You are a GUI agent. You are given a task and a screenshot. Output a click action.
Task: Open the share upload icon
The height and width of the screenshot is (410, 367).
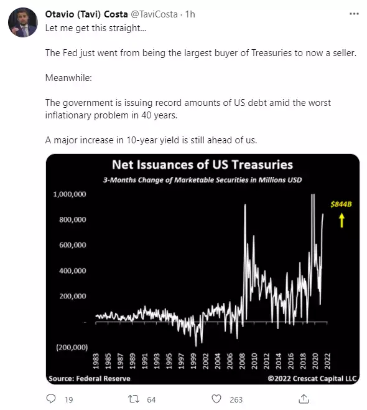click(304, 399)
